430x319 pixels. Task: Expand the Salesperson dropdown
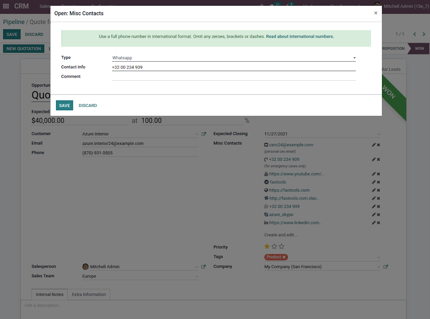(x=197, y=267)
